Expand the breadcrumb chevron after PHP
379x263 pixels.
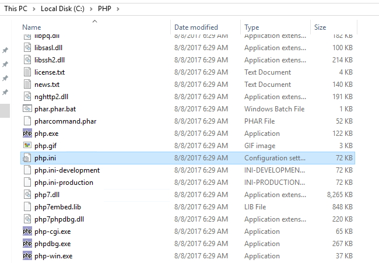pyautogui.click(x=118, y=9)
